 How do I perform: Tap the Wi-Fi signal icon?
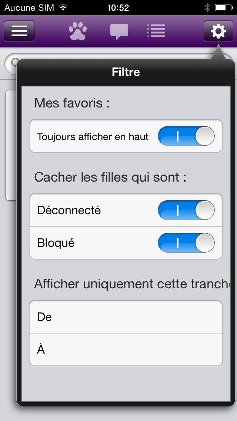coord(63,7)
